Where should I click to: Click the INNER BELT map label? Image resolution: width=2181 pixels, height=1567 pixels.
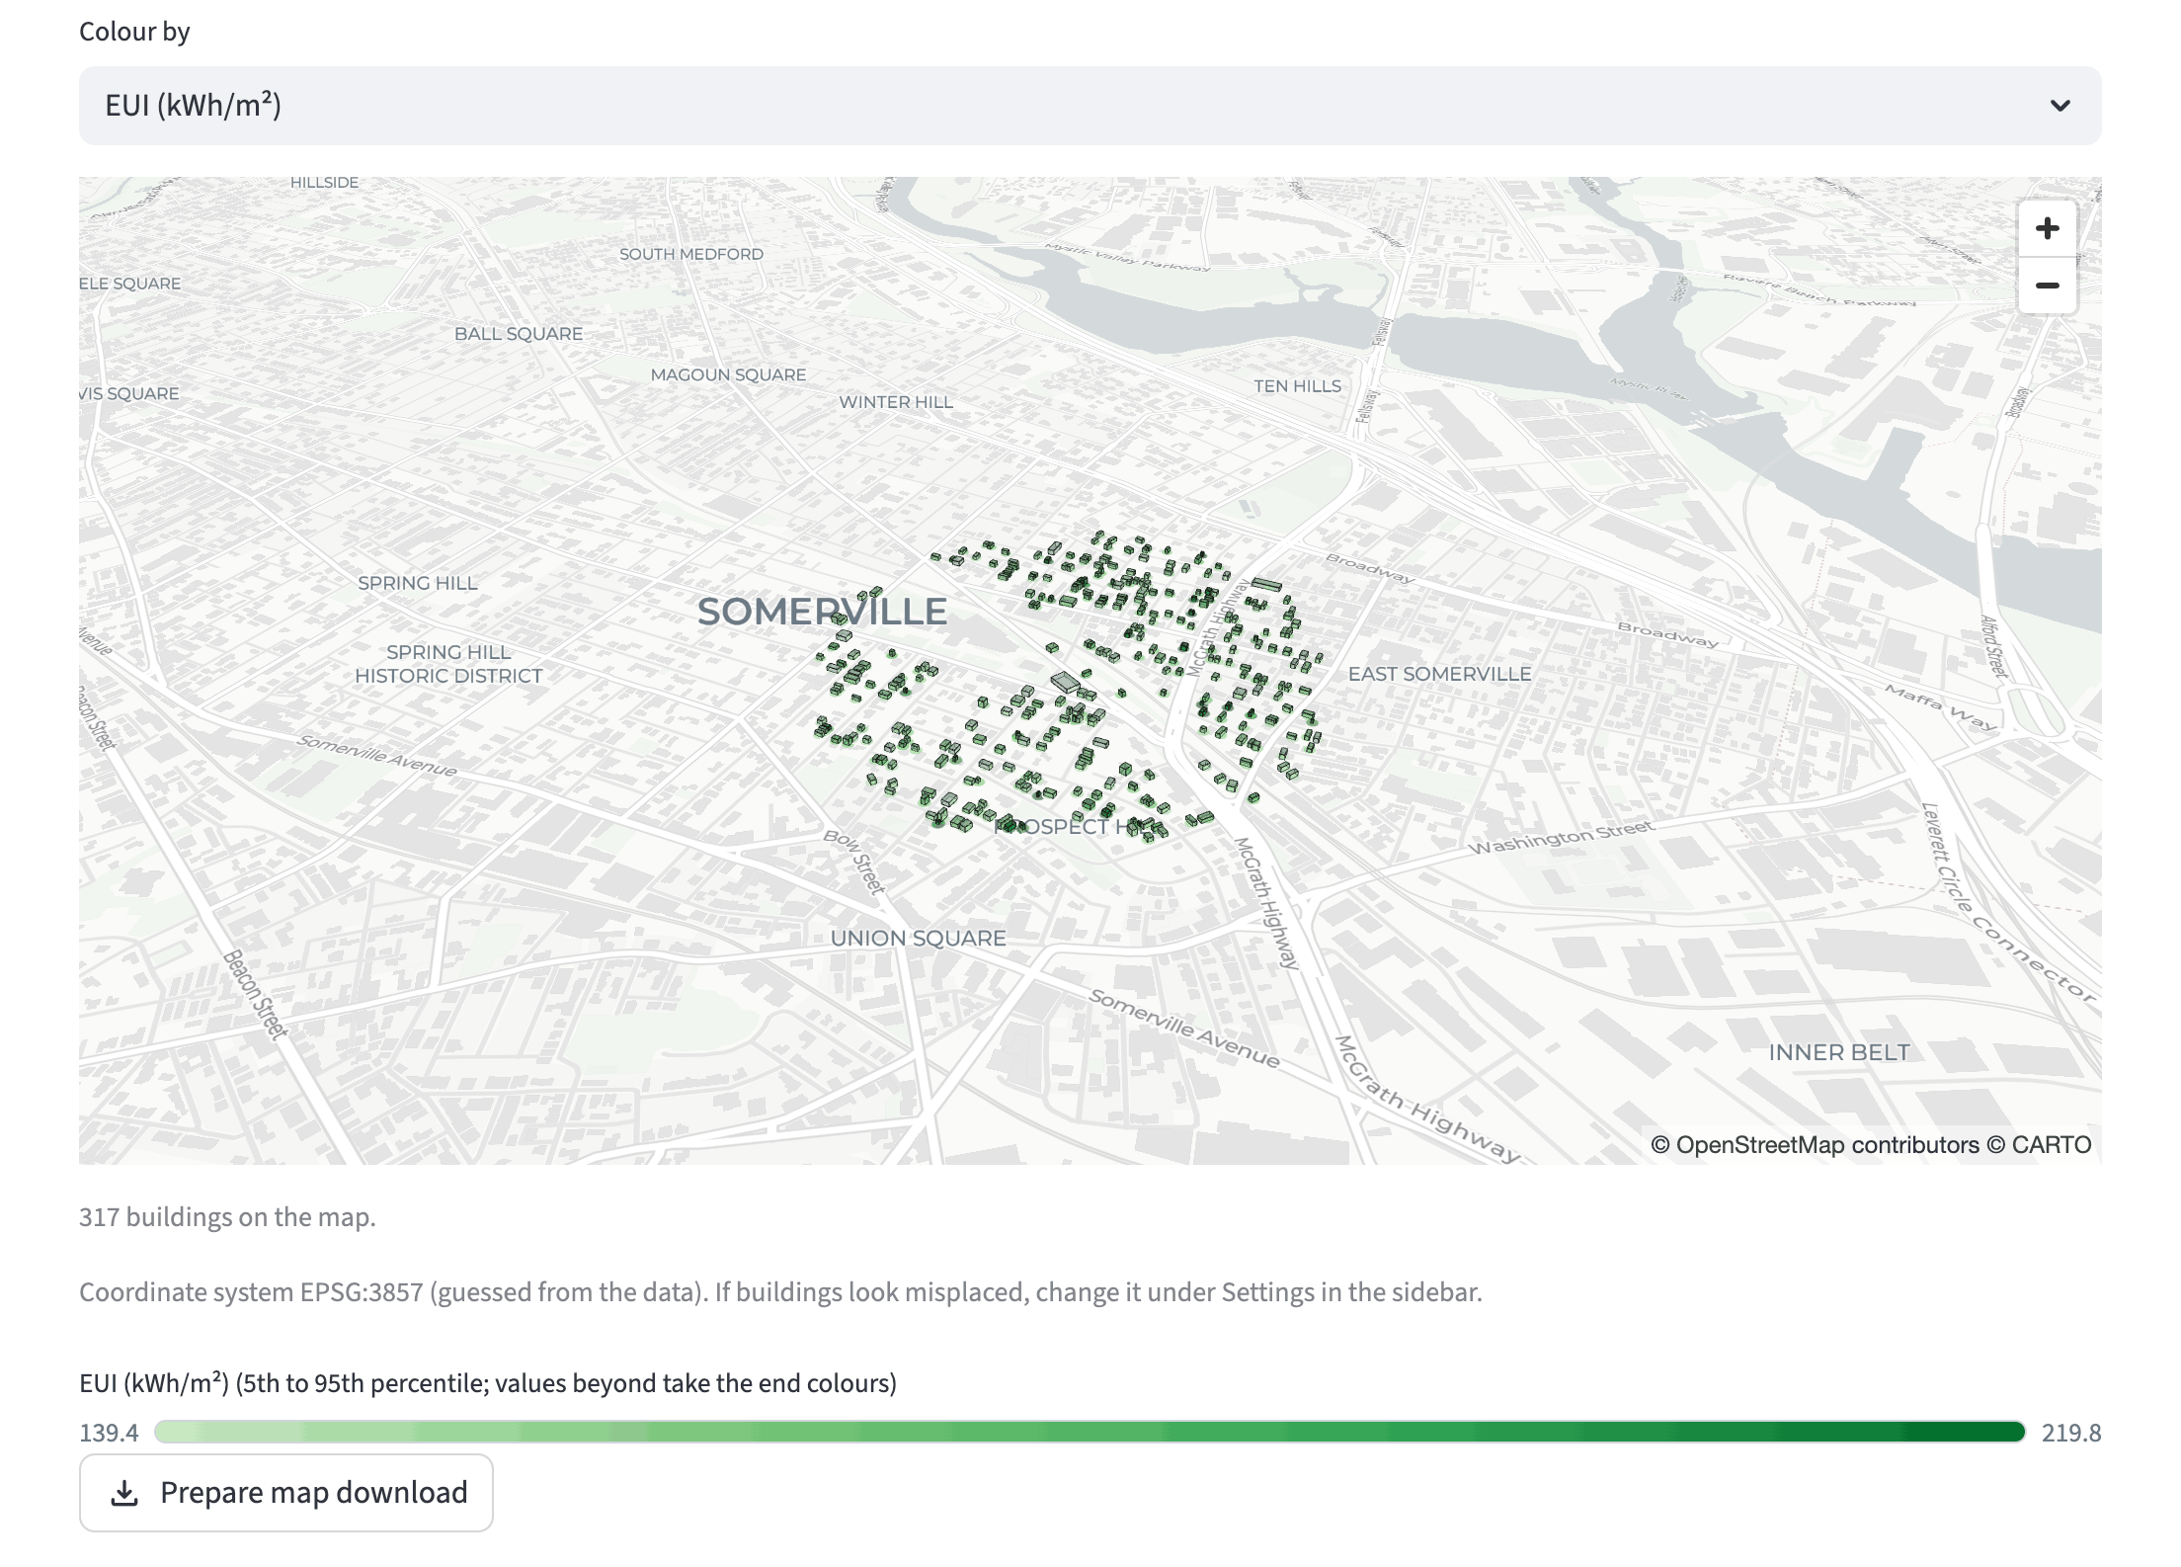point(1839,1052)
